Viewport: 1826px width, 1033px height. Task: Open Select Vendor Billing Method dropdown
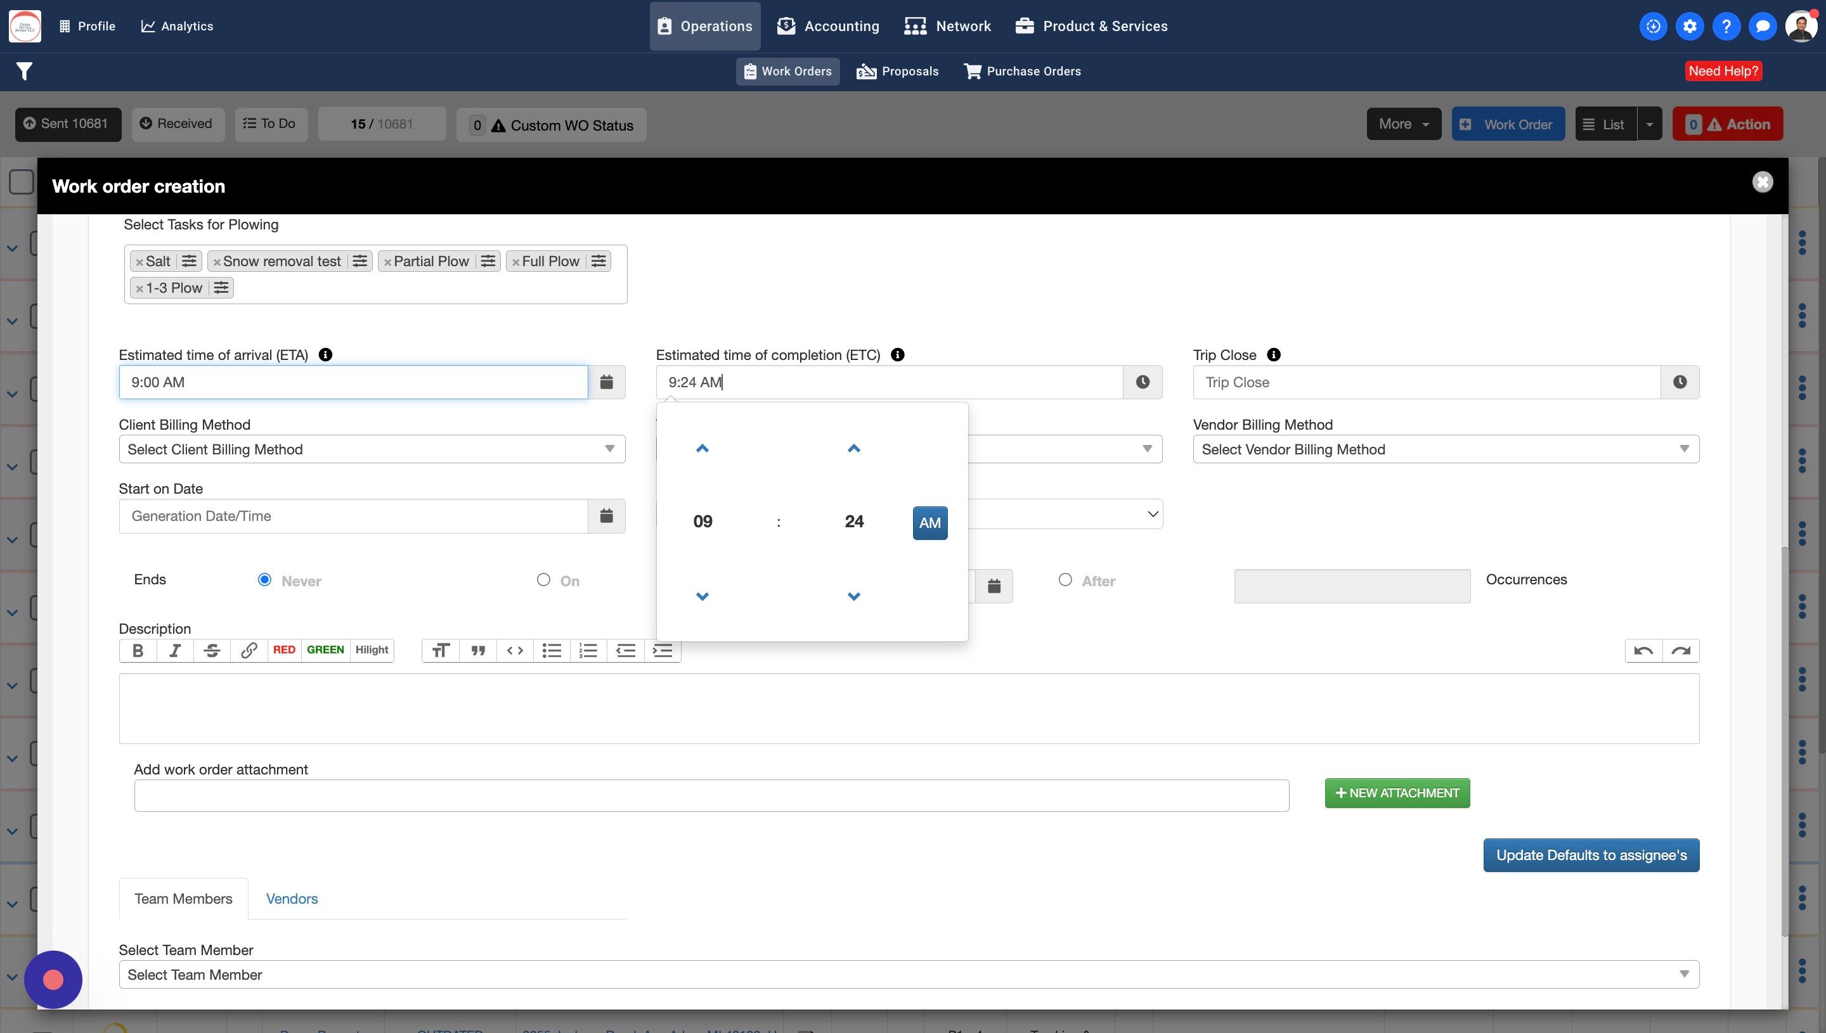point(1445,449)
